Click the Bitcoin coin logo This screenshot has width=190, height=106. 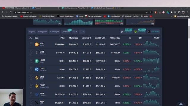pos(37,44)
